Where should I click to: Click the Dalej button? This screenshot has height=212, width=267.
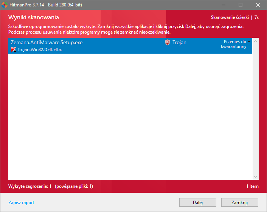[198, 203]
